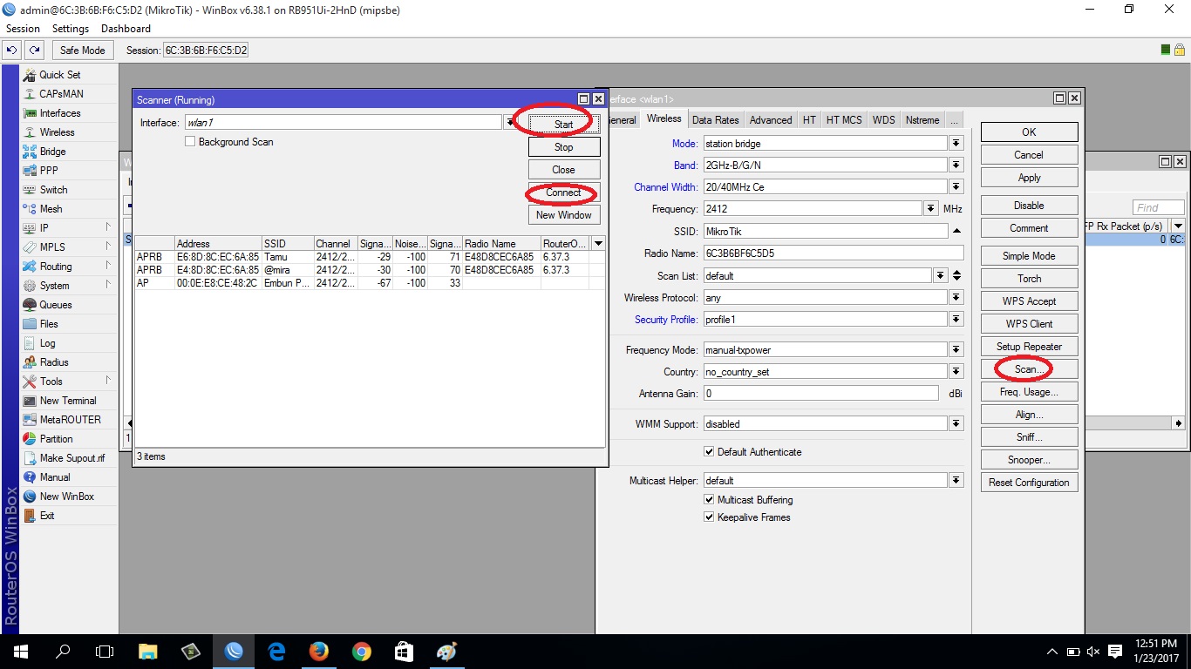Open the Scanner Interface dropdown
Viewport: 1191px width, 669px height.
[x=509, y=123]
